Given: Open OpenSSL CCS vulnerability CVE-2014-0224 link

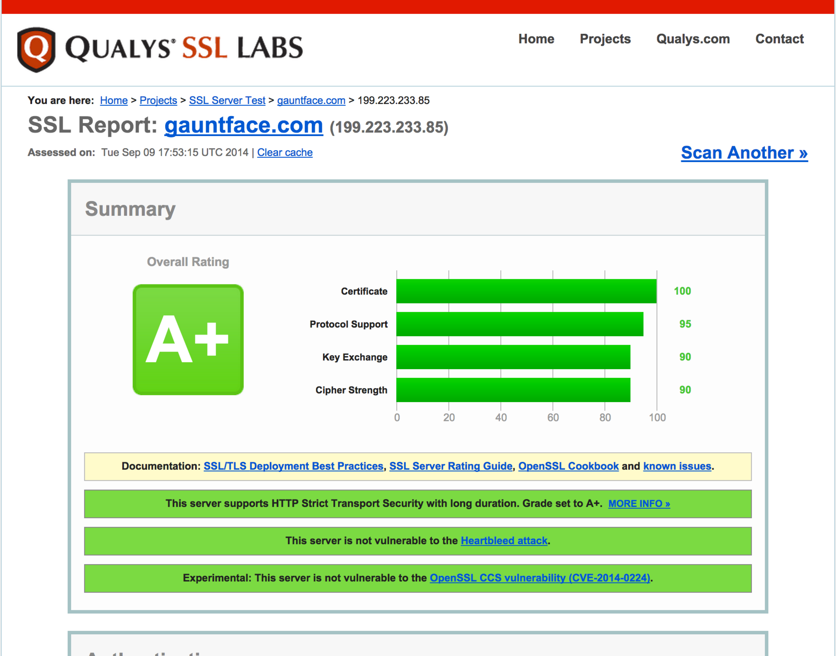Looking at the screenshot, I should pyautogui.click(x=540, y=578).
